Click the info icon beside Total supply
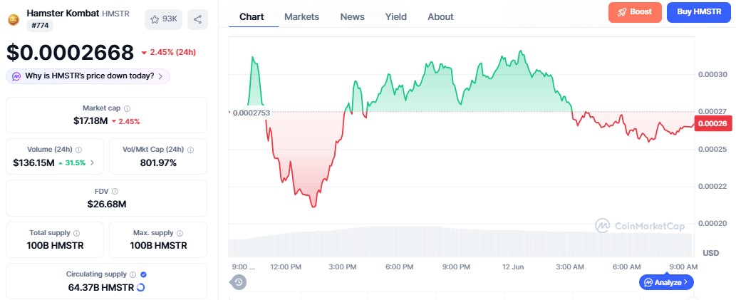 click(x=76, y=233)
